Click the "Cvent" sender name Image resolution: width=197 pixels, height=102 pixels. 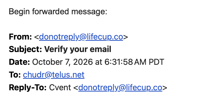pos(60,88)
